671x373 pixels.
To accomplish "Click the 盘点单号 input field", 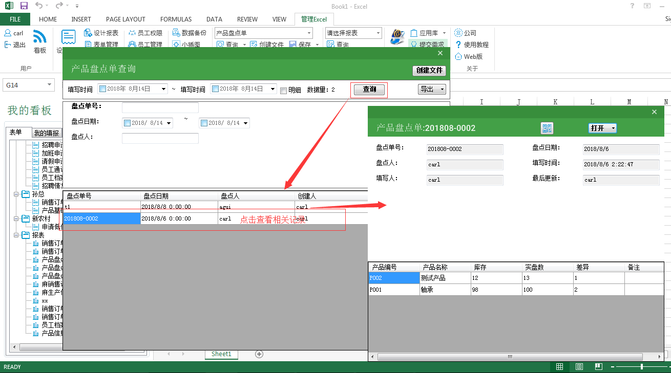I will pyautogui.click(x=160, y=107).
